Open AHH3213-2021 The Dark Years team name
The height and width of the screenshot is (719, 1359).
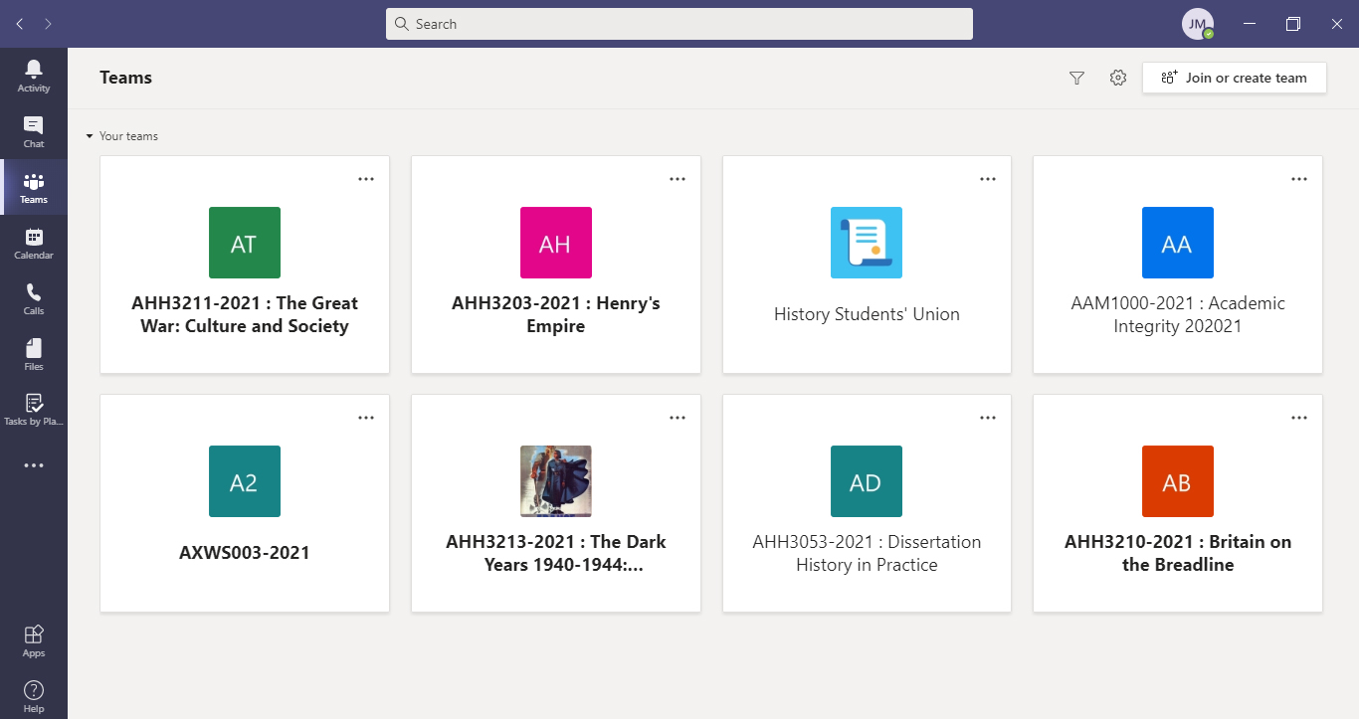point(556,553)
